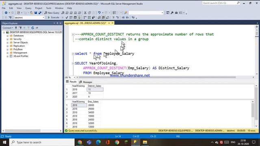Click the Parse query checkmark icon

click(67, 17)
